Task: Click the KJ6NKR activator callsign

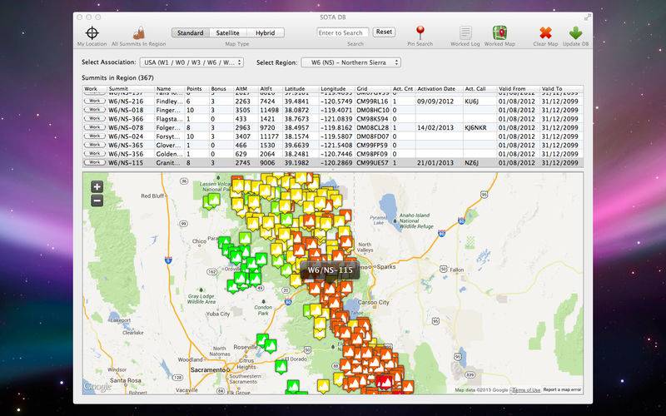Action: click(x=475, y=128)
